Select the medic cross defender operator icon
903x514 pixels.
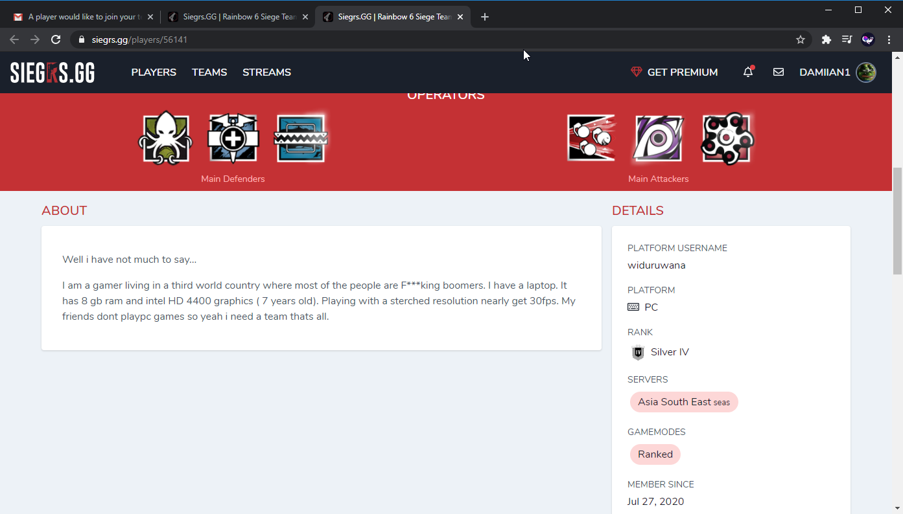(233, 139)
